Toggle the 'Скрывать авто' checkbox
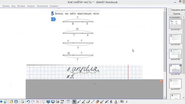The image size is (185, 104). (x=170, y=10)
